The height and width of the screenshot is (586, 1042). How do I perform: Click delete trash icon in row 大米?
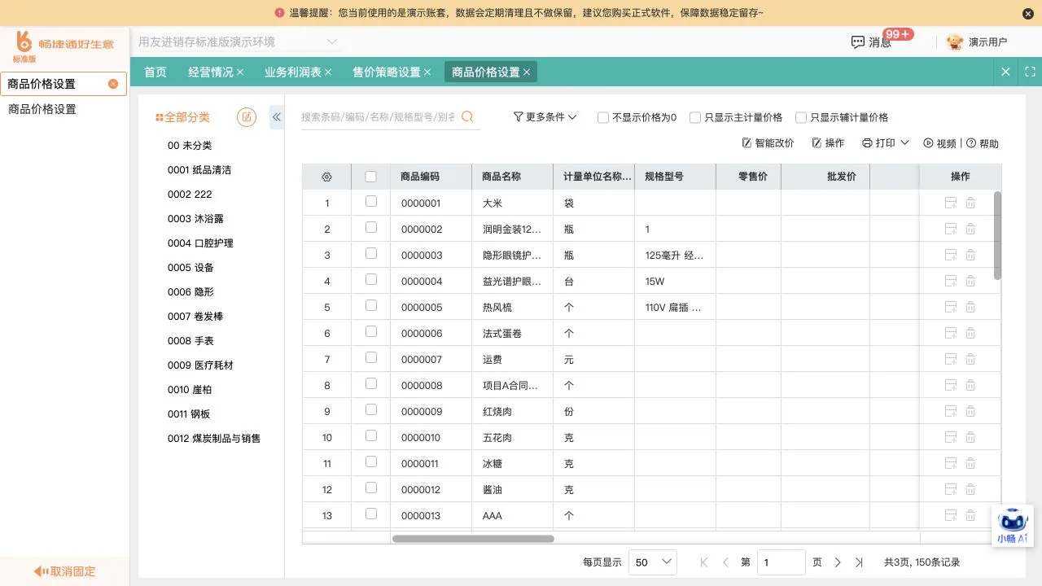click(970, 203)
